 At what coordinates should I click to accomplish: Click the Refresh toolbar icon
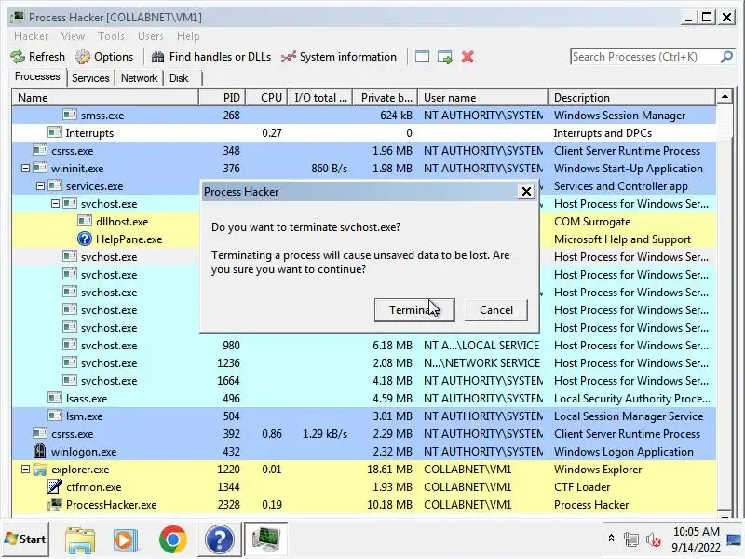18,57
